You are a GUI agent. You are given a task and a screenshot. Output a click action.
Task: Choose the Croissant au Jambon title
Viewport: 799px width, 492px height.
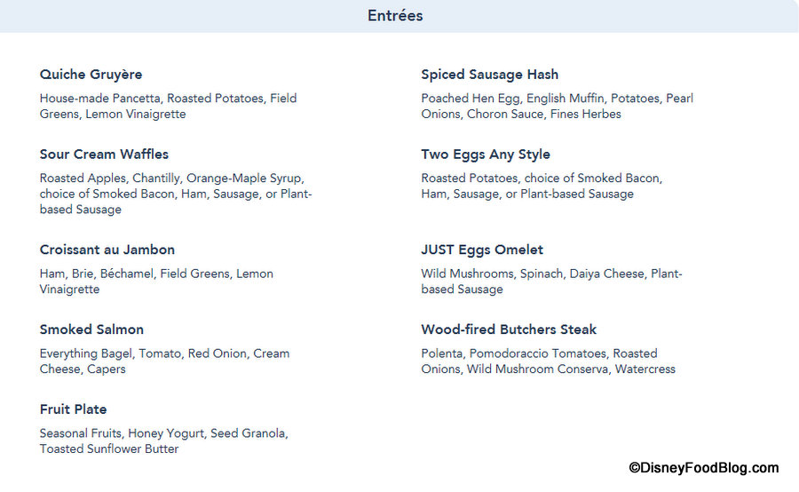pyautogui.click(x=107, y=250)
